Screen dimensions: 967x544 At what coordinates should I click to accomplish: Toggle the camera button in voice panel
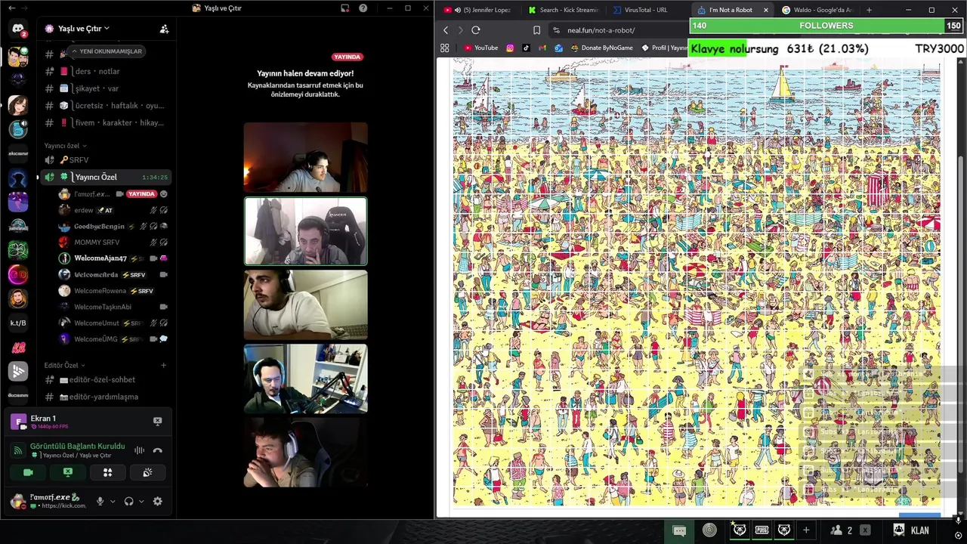[28, 472]
